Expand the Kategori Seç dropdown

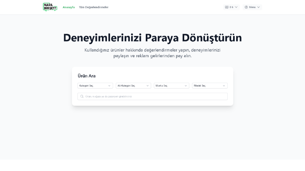[x=95, y=86]
